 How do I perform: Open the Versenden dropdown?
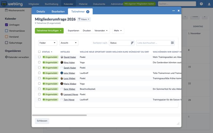(x=101, y=31)
